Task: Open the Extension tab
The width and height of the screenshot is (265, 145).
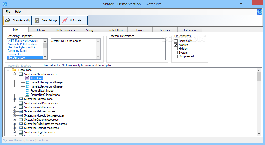Action: 190,30
